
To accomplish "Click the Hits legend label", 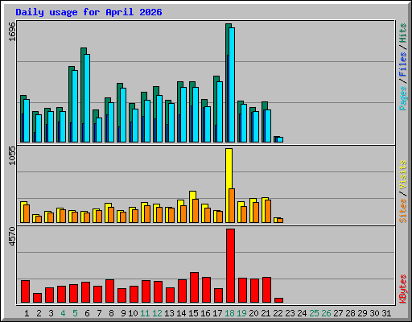I will click(x=403, y=33).
